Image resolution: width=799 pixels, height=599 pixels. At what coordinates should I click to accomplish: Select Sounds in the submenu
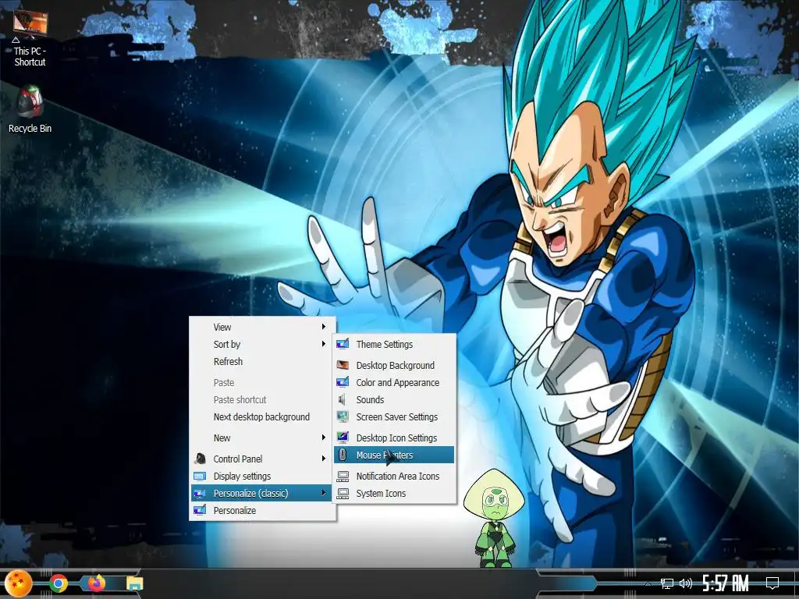click(394, 400)
